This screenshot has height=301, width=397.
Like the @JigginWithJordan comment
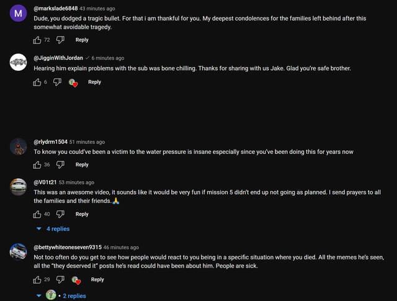pyautogui.click(x=37, y=83)
